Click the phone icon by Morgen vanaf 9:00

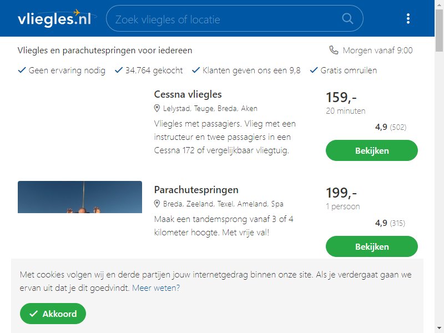(334, 50)
